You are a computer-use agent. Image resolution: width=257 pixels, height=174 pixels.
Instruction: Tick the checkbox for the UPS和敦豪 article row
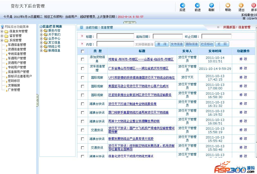[x=83, y=78]
